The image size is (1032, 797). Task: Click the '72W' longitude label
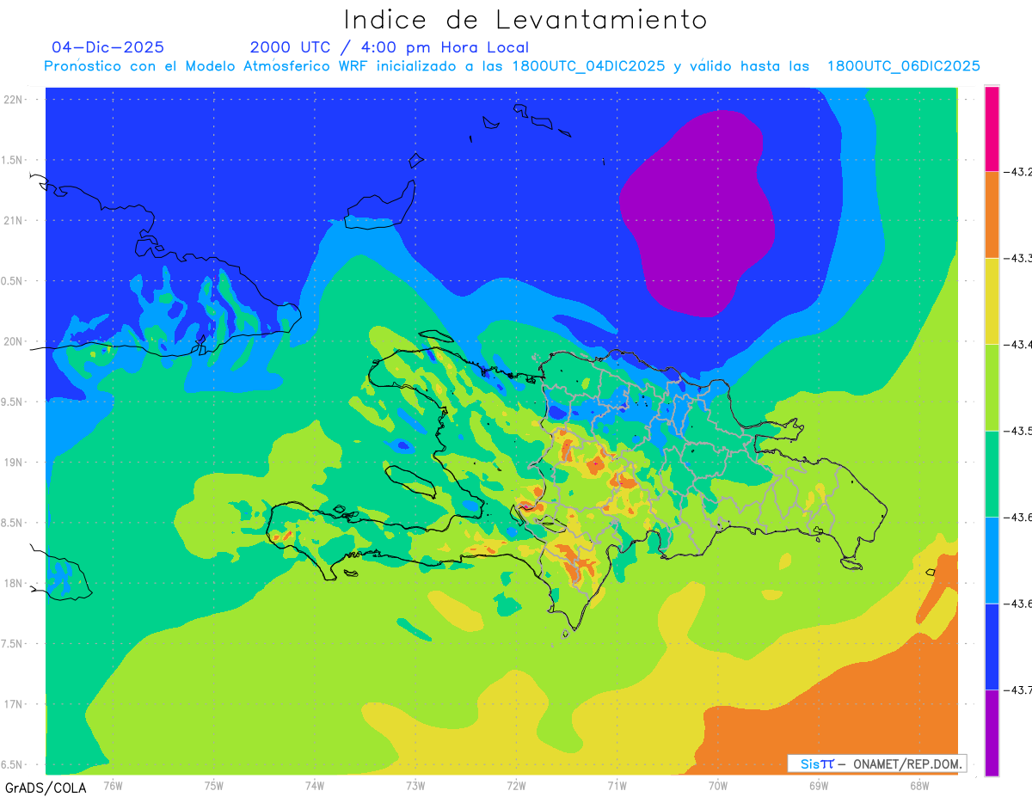(x=516, y=785)
